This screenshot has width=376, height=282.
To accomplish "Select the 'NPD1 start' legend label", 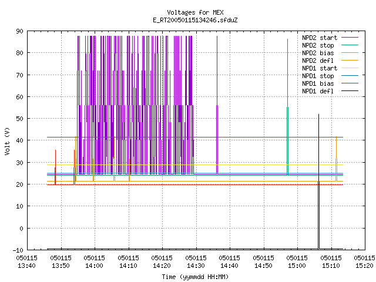I will pyautogui.click(x=320, y=68).
